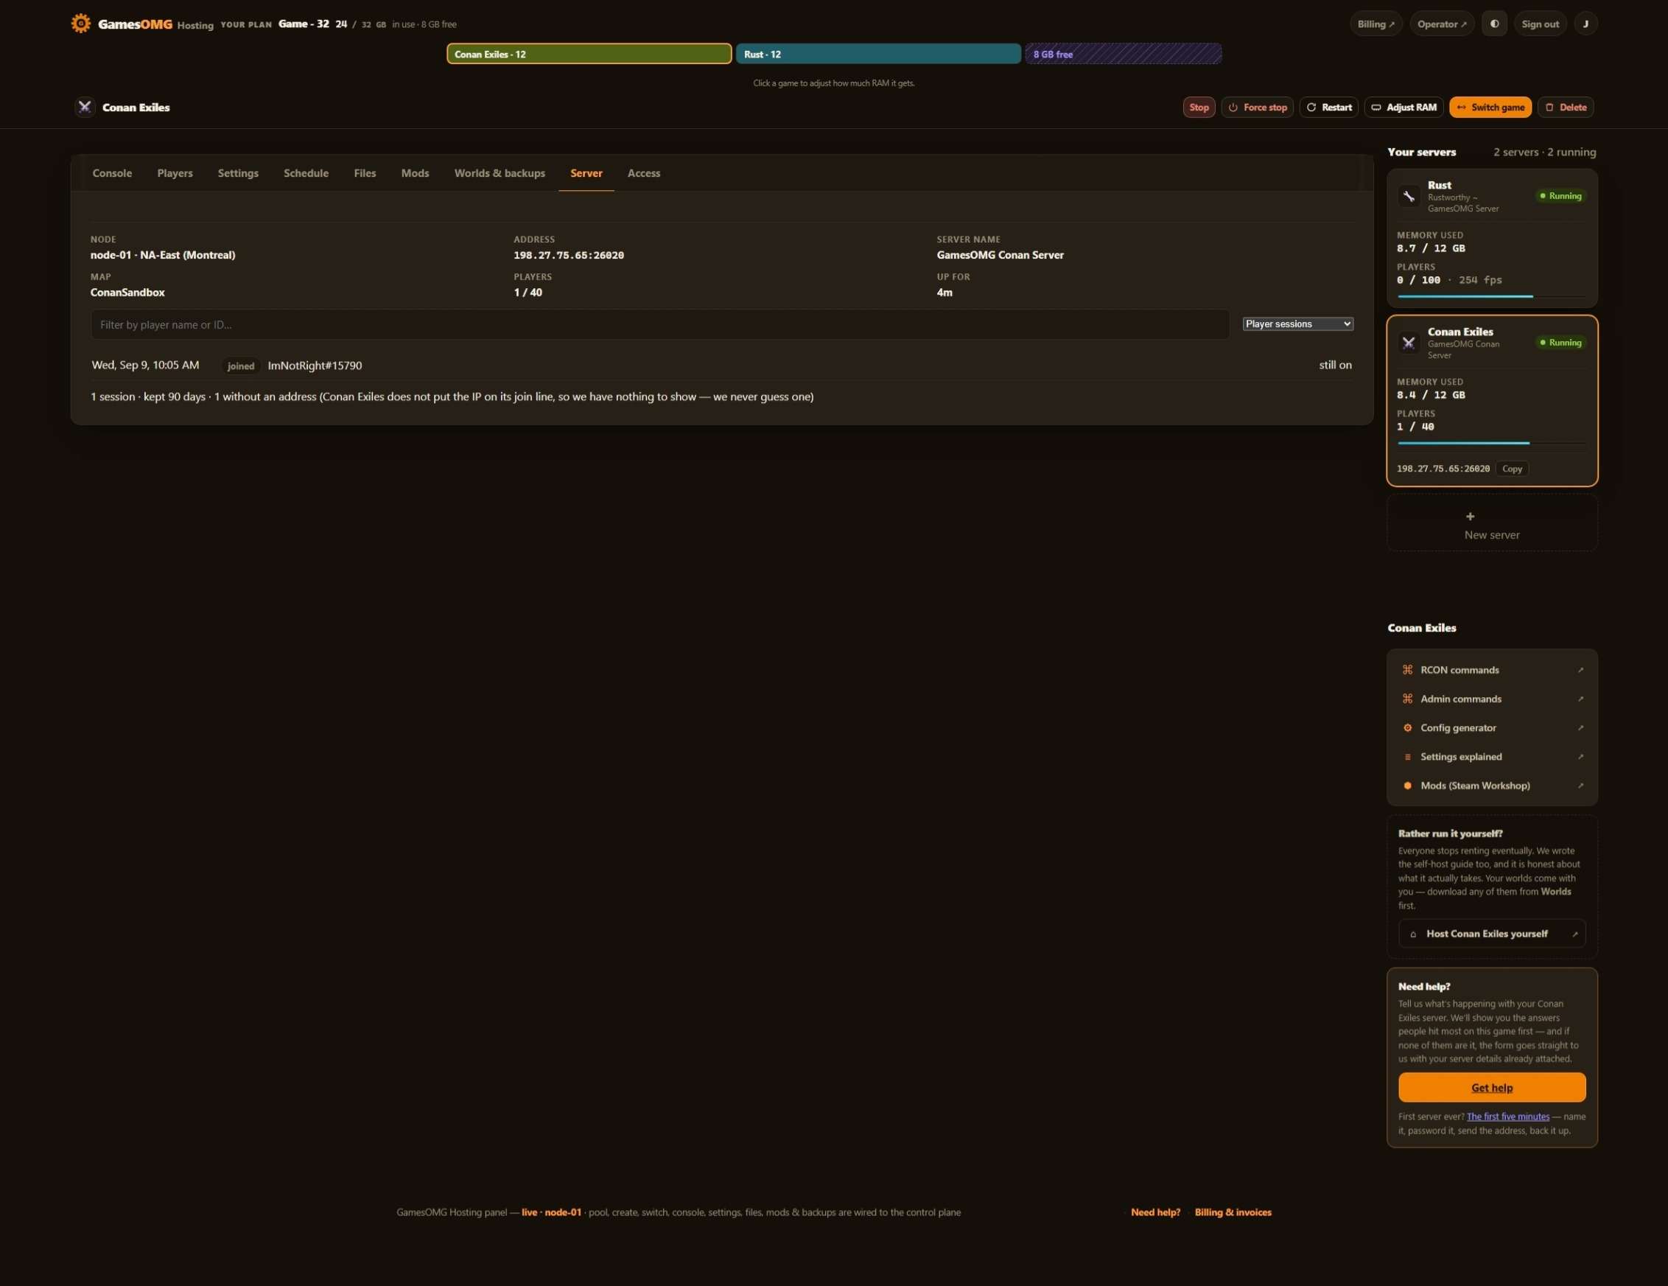Toggle the dark/light theme icon
The width and height of the screenshot is (1668, 1286).
[1495, 24]
